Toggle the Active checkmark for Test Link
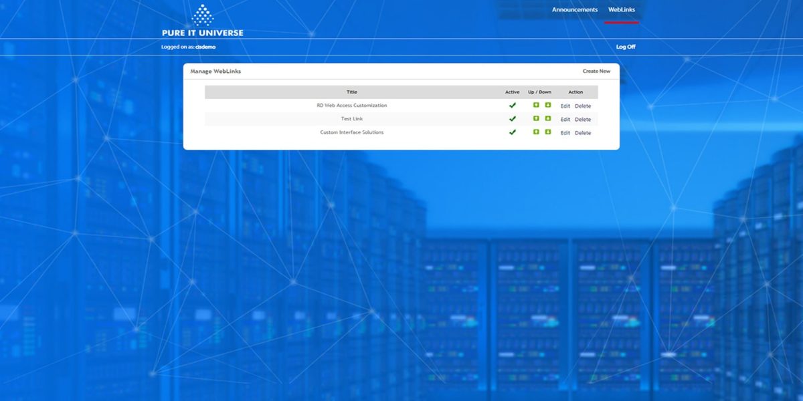The height and width of the screenshot is (401, 803). click(513, 118)
